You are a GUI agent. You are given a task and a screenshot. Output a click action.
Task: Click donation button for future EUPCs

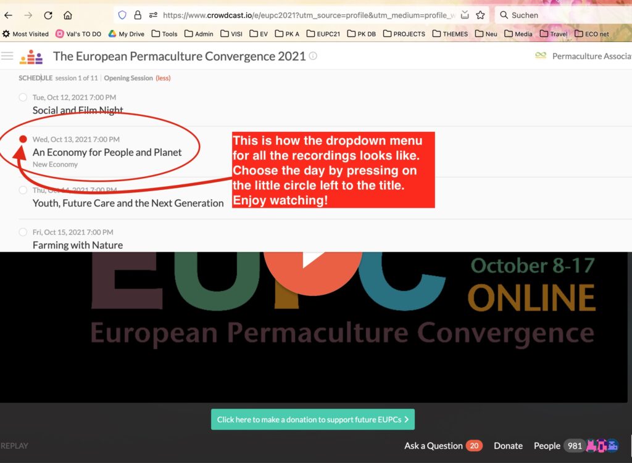pyautogui.click(x=313, y=419)
